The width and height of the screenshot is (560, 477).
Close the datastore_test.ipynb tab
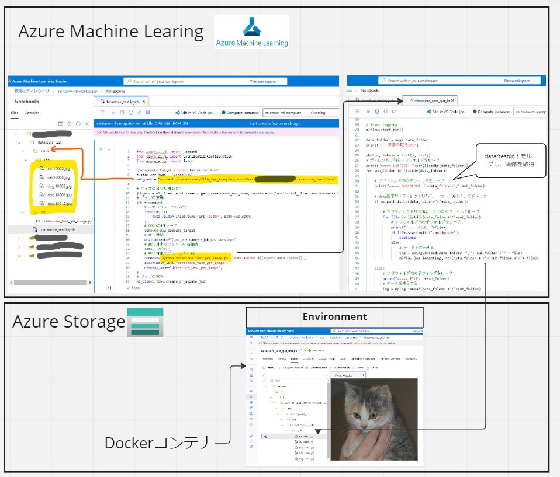[144, 102]
